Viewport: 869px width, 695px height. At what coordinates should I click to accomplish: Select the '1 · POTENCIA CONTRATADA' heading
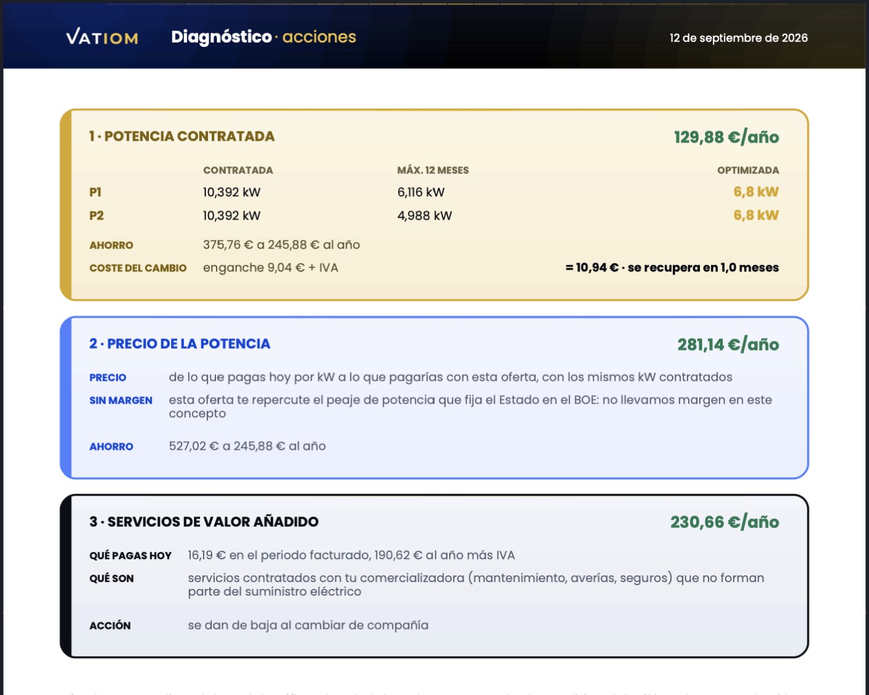(182, 136)
